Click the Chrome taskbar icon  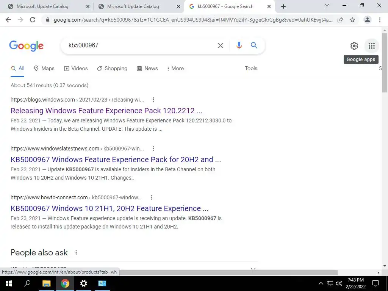click(x=65, y=283)
